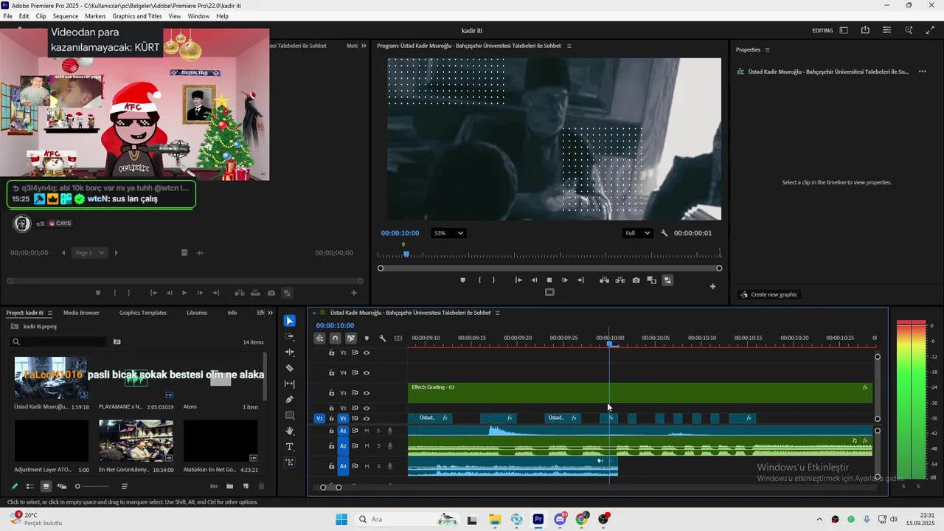Select the Track Select Forward tool
This screenshot has height=531, width=944.
[x=290, y=336]
